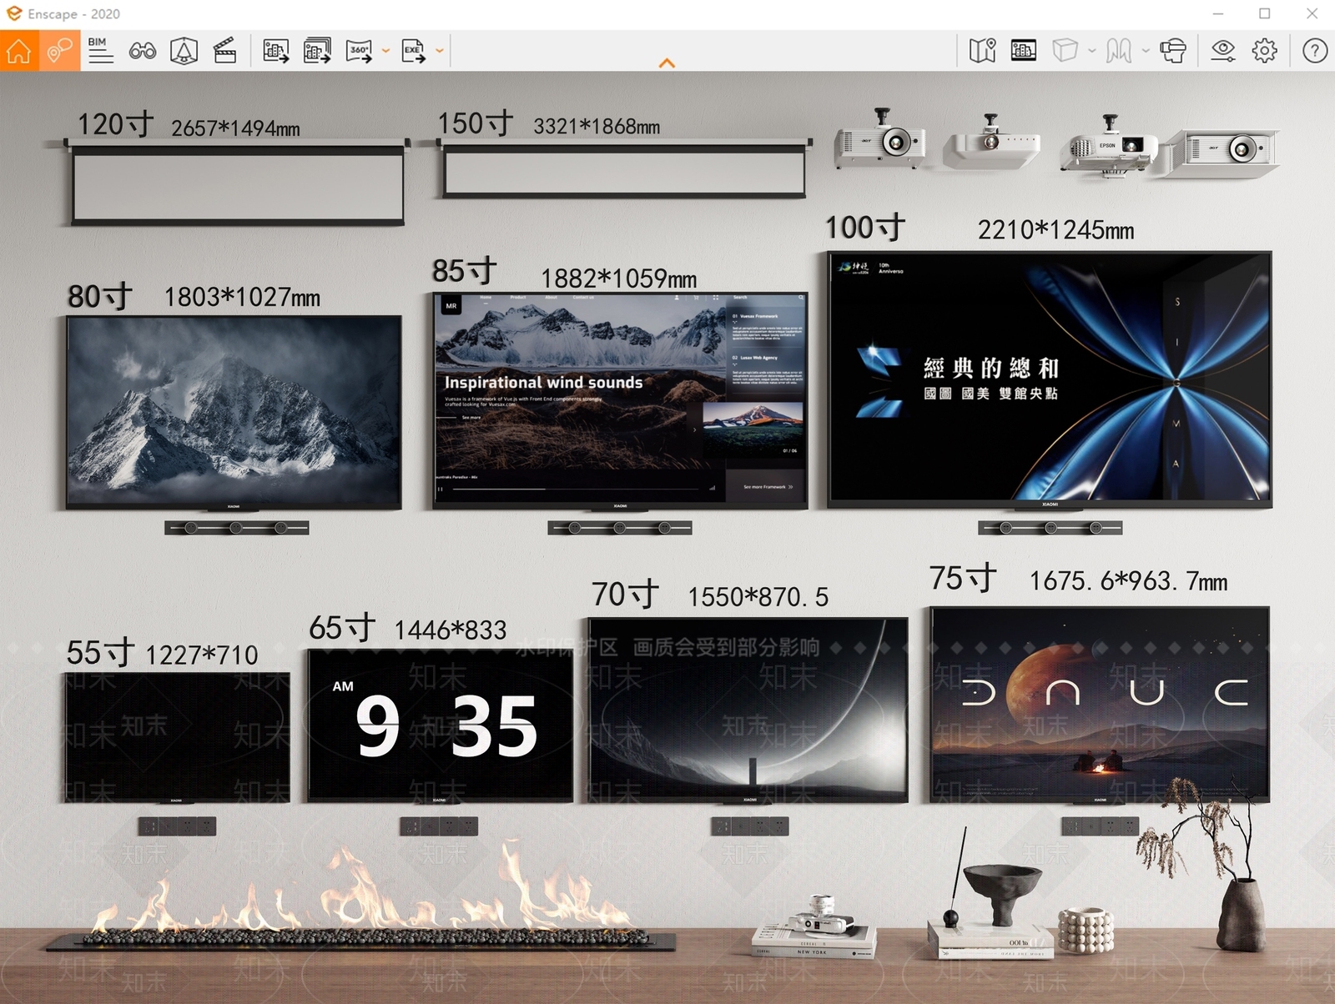The width and height of the screenshot is (1335, 1004).
Task: Click the EXE standalone export icon
Action: click(x=413, y=51)
